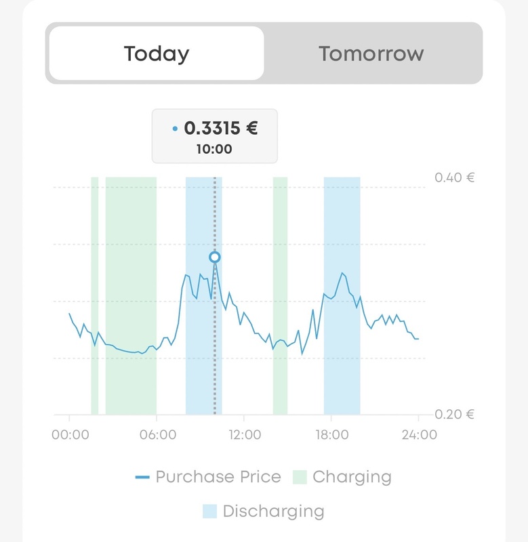This screenshot has width=528, height=542.
Task: Click the 0.3315 € price tooltip value
Action: 221,128
